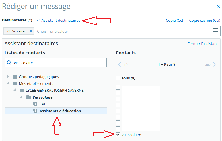Remove the VIE Scolaire recipient tag
Image resolution: width=222 pixels, height=141 pixels.
click(x=31, y=31)
